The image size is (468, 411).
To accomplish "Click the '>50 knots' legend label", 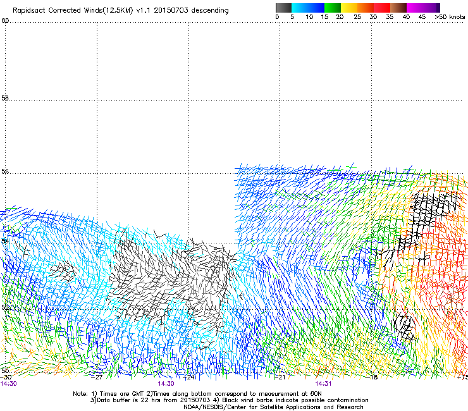I will click(x=450, y=17).
